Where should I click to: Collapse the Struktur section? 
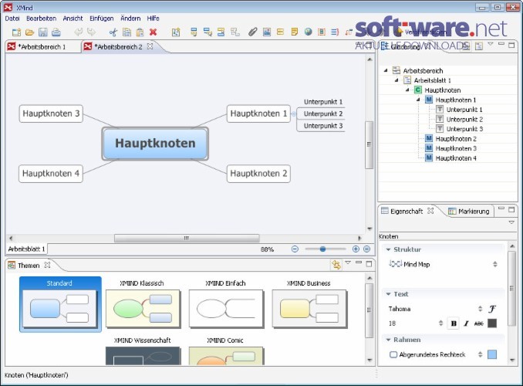point(388,249)
